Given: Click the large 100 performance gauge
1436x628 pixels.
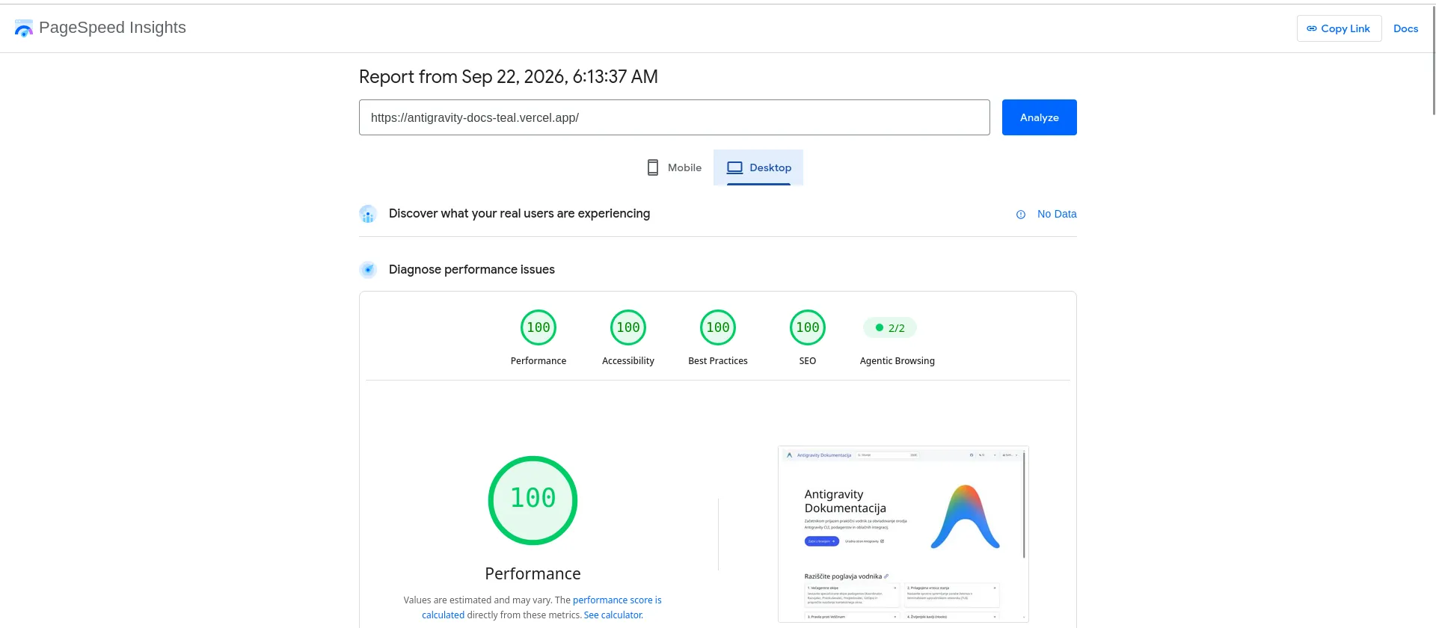Looking at the screenshot, I should pos(533,500).
